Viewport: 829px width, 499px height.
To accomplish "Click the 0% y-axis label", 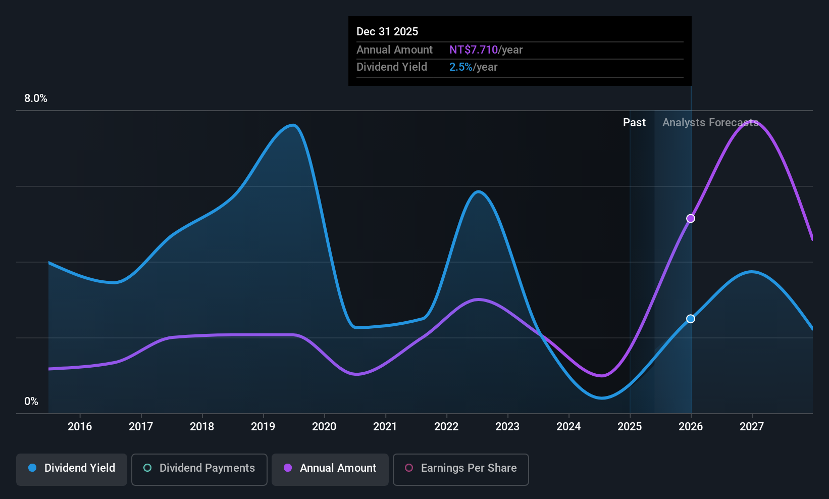I will (31, 402).
